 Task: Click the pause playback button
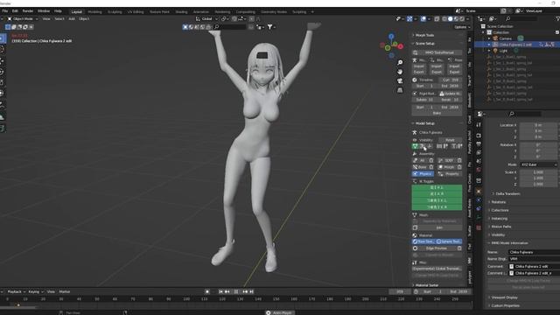coord(236,291)
